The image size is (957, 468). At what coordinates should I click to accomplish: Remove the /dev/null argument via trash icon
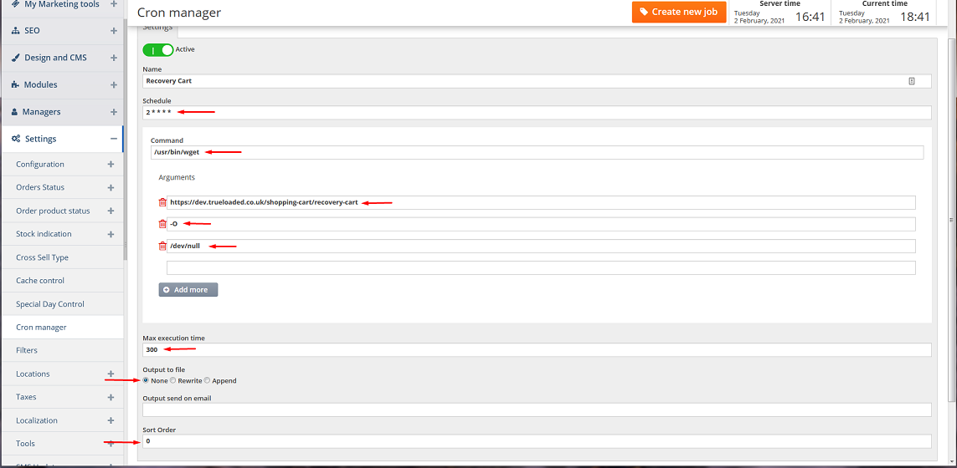tap(162, 246)
